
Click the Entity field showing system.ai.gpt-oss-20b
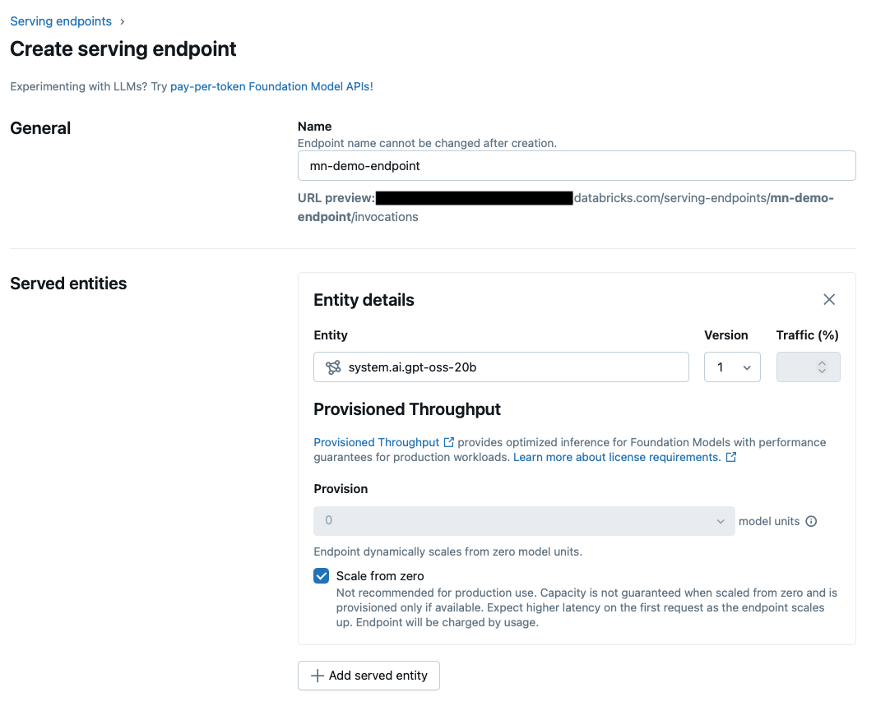pos(501,367)
